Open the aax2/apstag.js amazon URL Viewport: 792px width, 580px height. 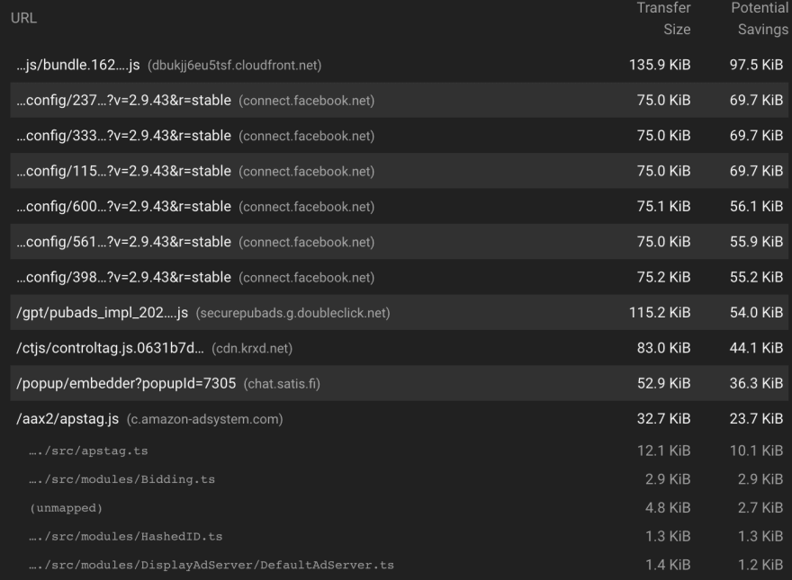[67, 418]
